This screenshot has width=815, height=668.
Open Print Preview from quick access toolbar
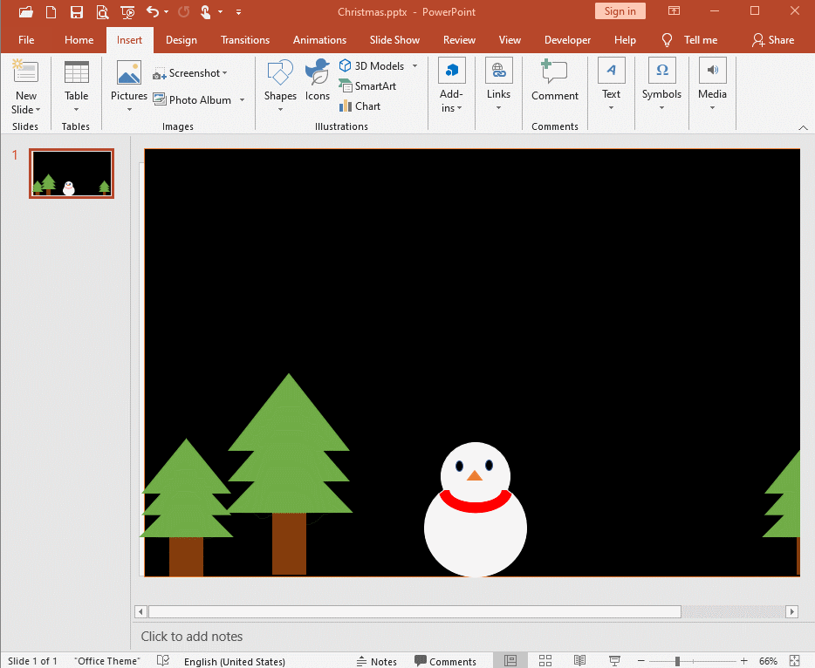[102, 11]
